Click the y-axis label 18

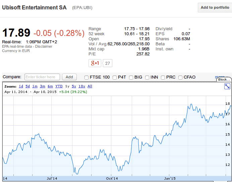click(228, 104)
